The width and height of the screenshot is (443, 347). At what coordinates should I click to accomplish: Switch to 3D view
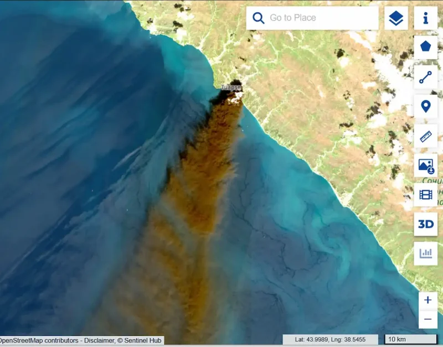425,224
